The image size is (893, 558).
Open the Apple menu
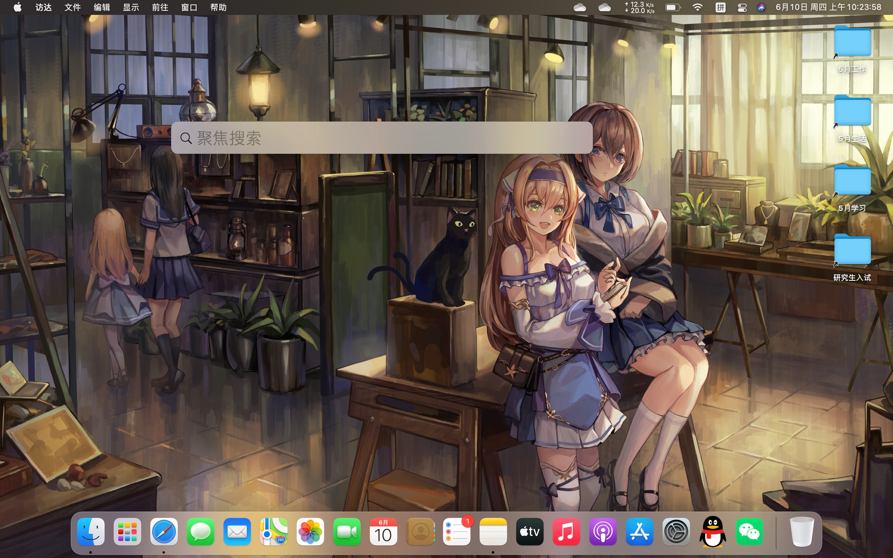pos(17,7)
